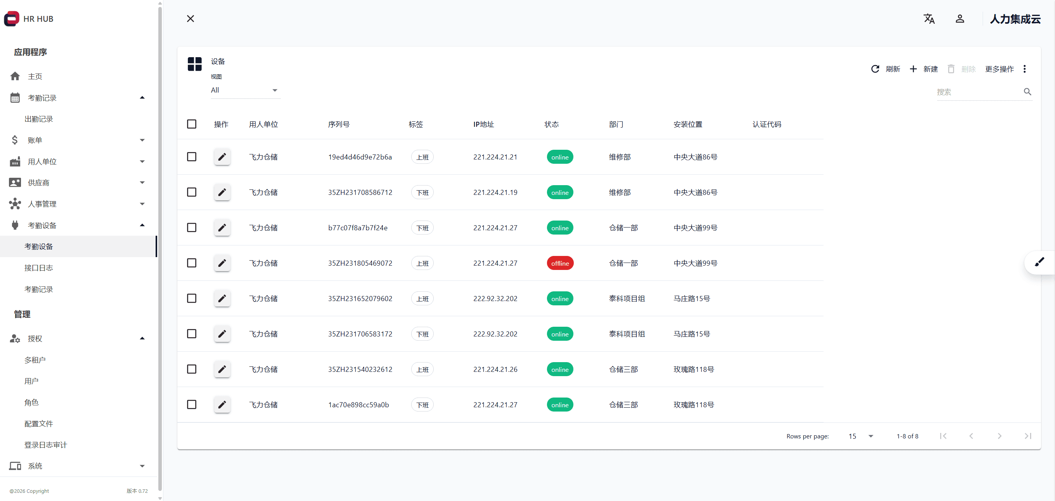This screenshot has width=1055, height=501.
Task: Open the 更多操作 three-dot menu
Action: coord(1024,69)
